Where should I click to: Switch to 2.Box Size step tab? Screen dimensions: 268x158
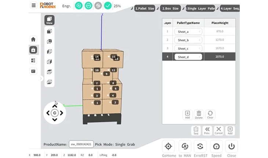point(170,8)
